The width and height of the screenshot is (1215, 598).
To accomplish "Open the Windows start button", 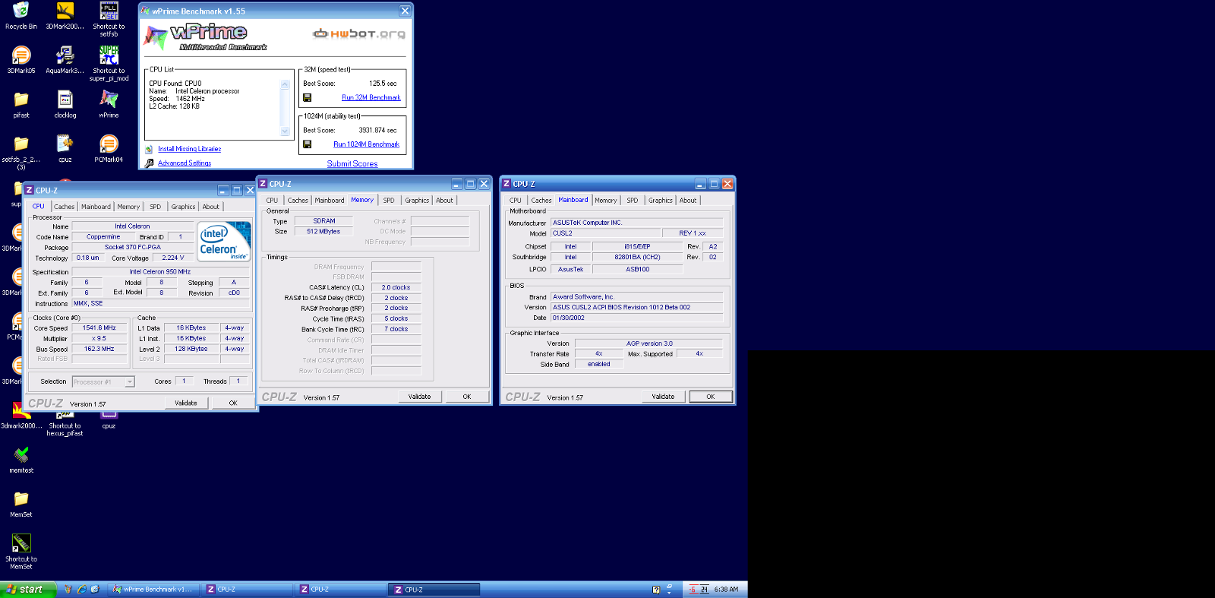I will pos(27,589).
